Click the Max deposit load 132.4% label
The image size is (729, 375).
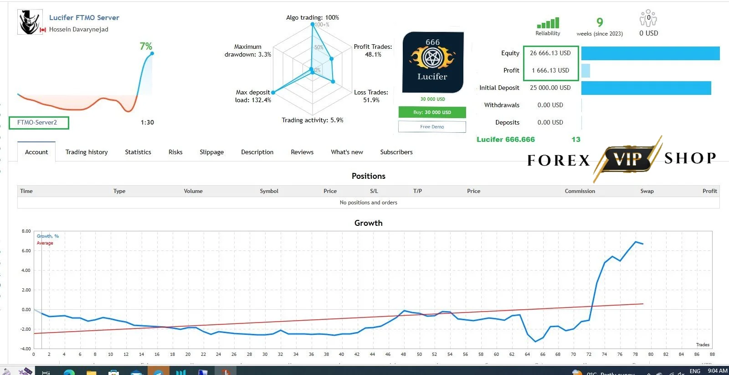pos(253,96)
